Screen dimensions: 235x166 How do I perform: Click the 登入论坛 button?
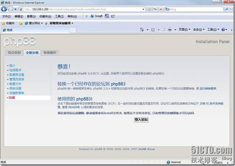[141, 120]
